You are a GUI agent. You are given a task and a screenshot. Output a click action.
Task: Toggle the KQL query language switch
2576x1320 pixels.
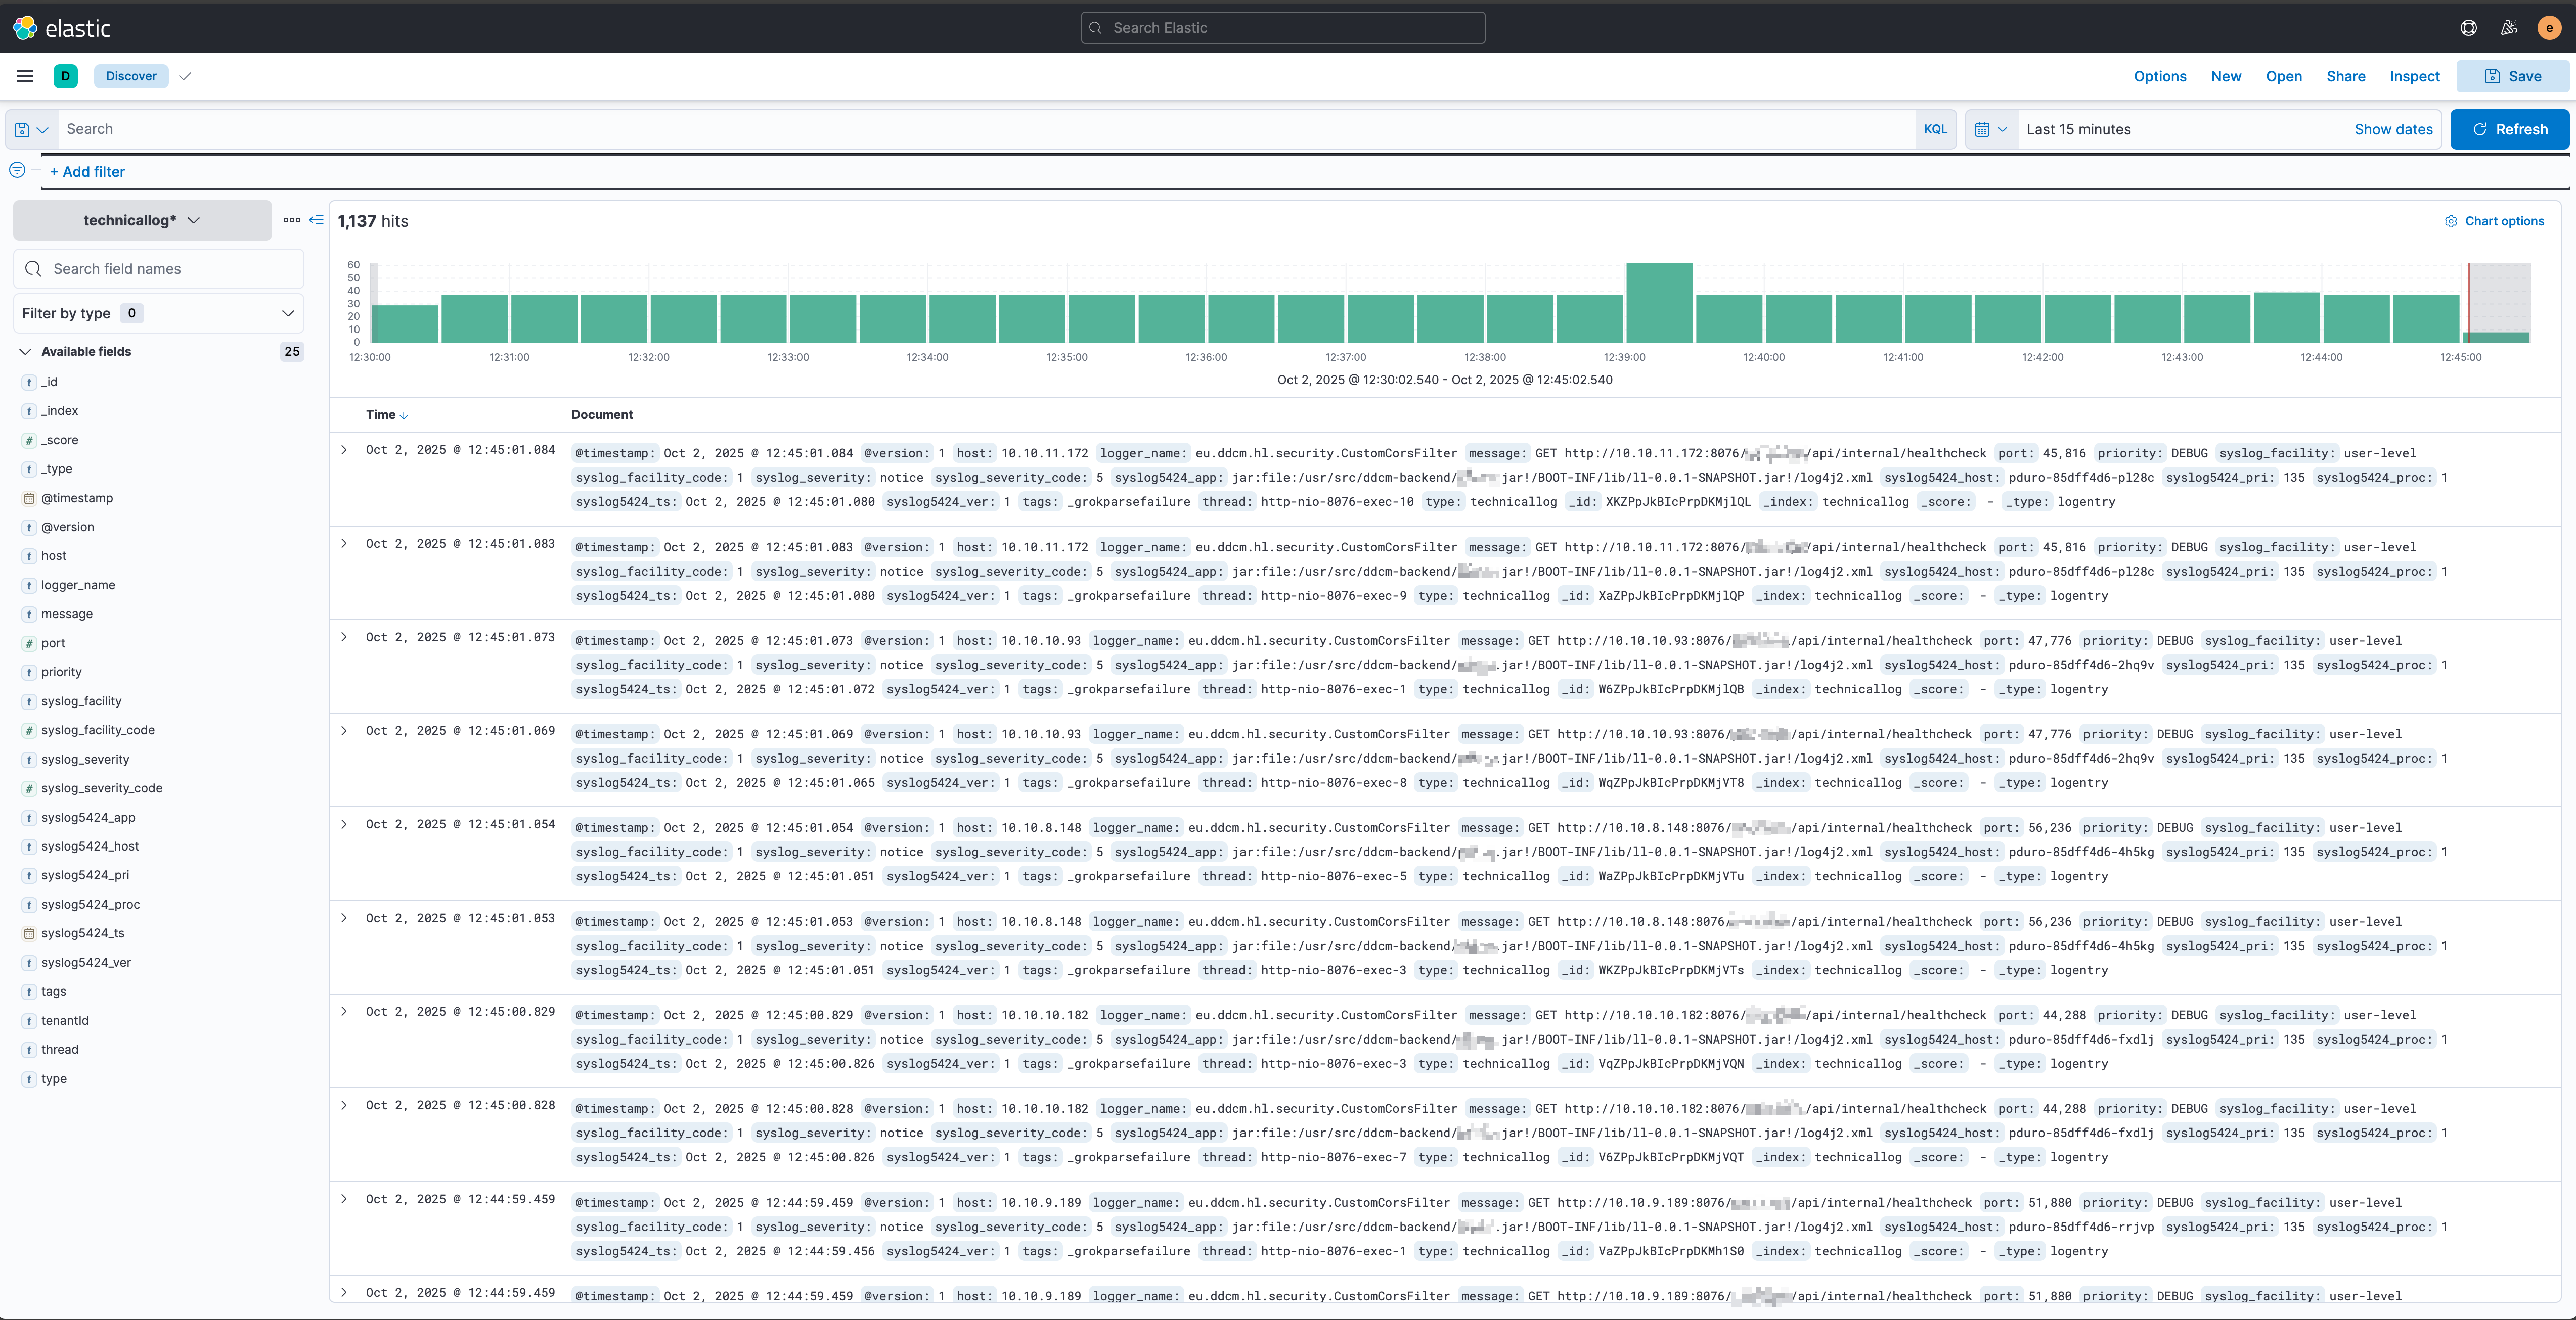[1935, 130]
